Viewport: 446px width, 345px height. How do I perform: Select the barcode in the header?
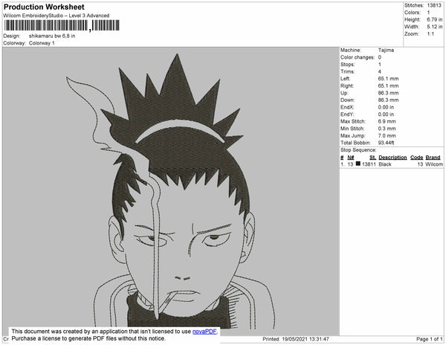pos(62,25)
